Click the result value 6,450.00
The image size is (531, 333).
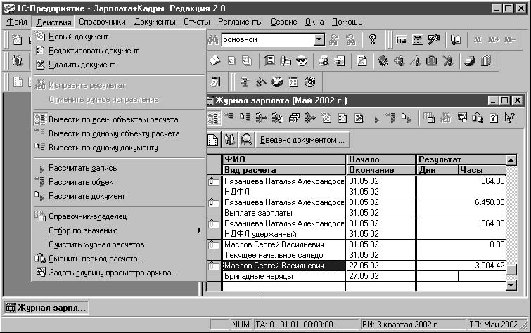(x=490, y=202)
